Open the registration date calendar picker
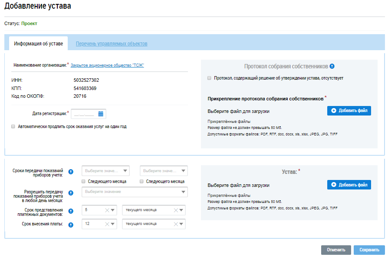Screen dimensions: 388x260 (x=101, y=114)
